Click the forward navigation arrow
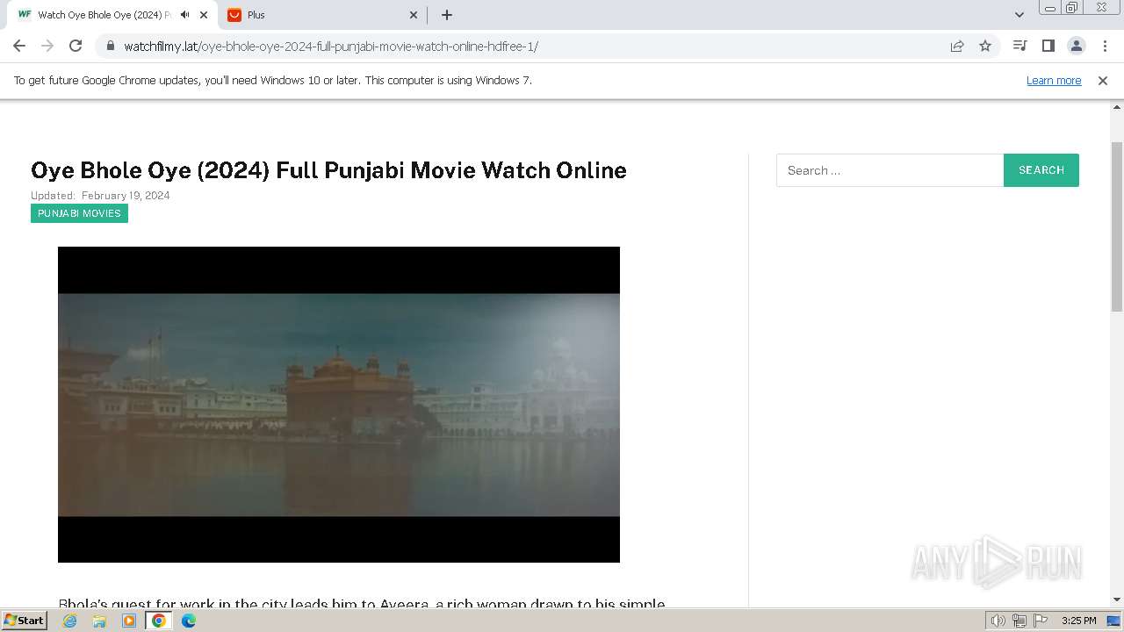Image resolution: width=1124 pixels, height=632 pixels. click(47, 46)
